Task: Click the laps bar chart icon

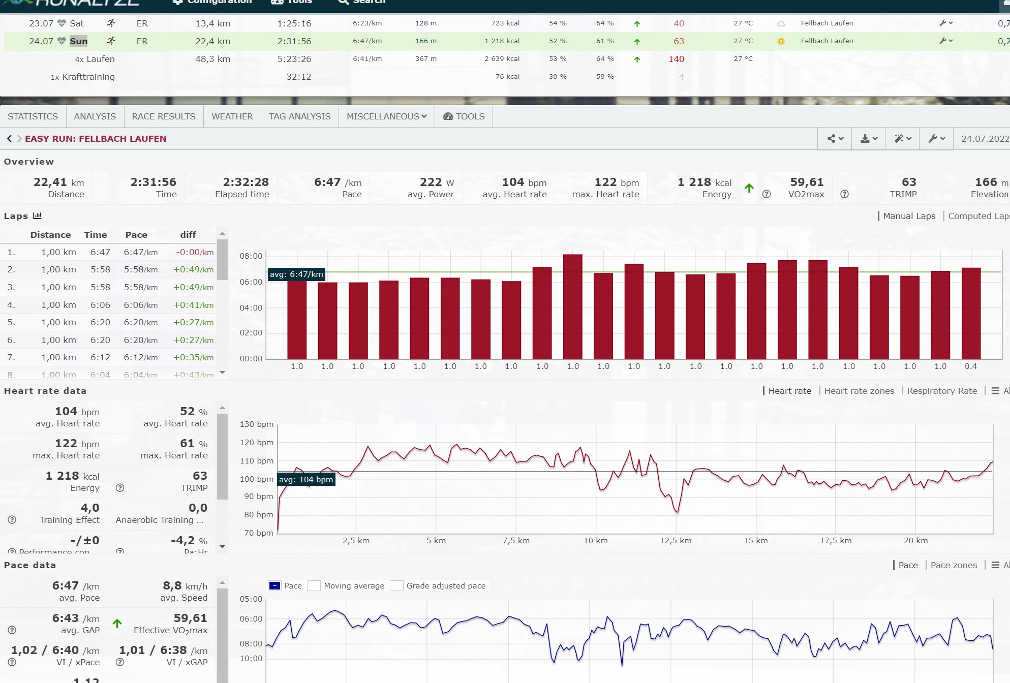Action: click(37, 216)
